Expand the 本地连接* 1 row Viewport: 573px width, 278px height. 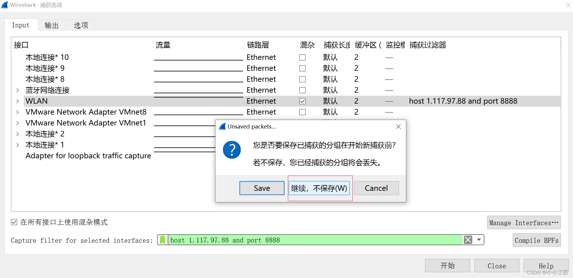pyautogui.click(x=18, y=145)
